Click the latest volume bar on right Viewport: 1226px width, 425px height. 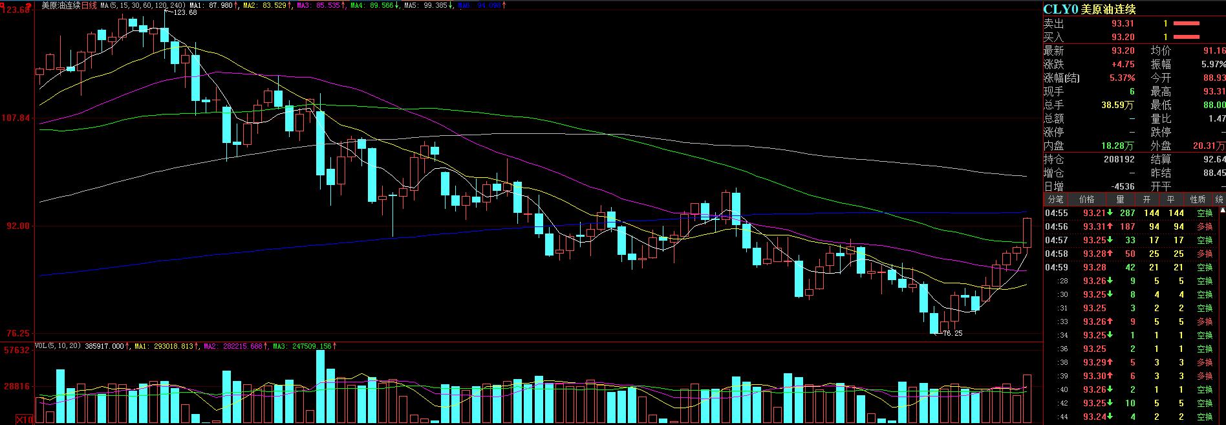(1027, 398)
